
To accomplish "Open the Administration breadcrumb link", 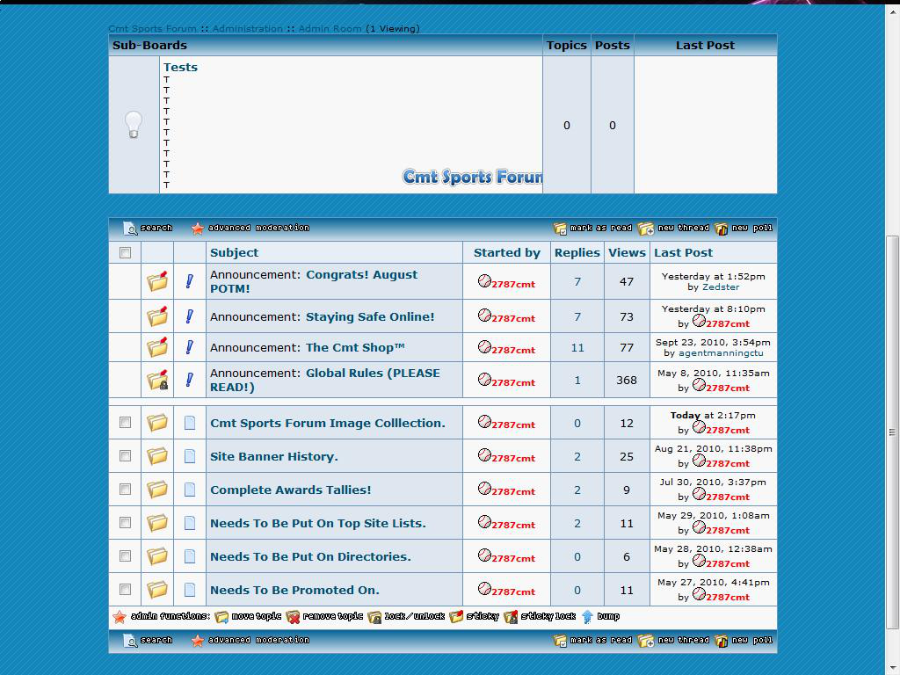I will (x=247, y=28).
